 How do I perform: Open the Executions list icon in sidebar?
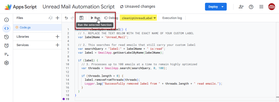click(7, 54)
